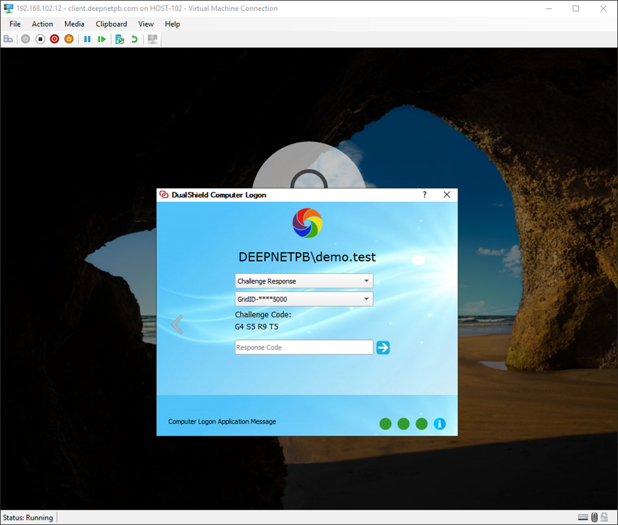Click the Ctrl+Alt+Delete toolbar icon
The image size is (618, 525).
pos(9,39)
